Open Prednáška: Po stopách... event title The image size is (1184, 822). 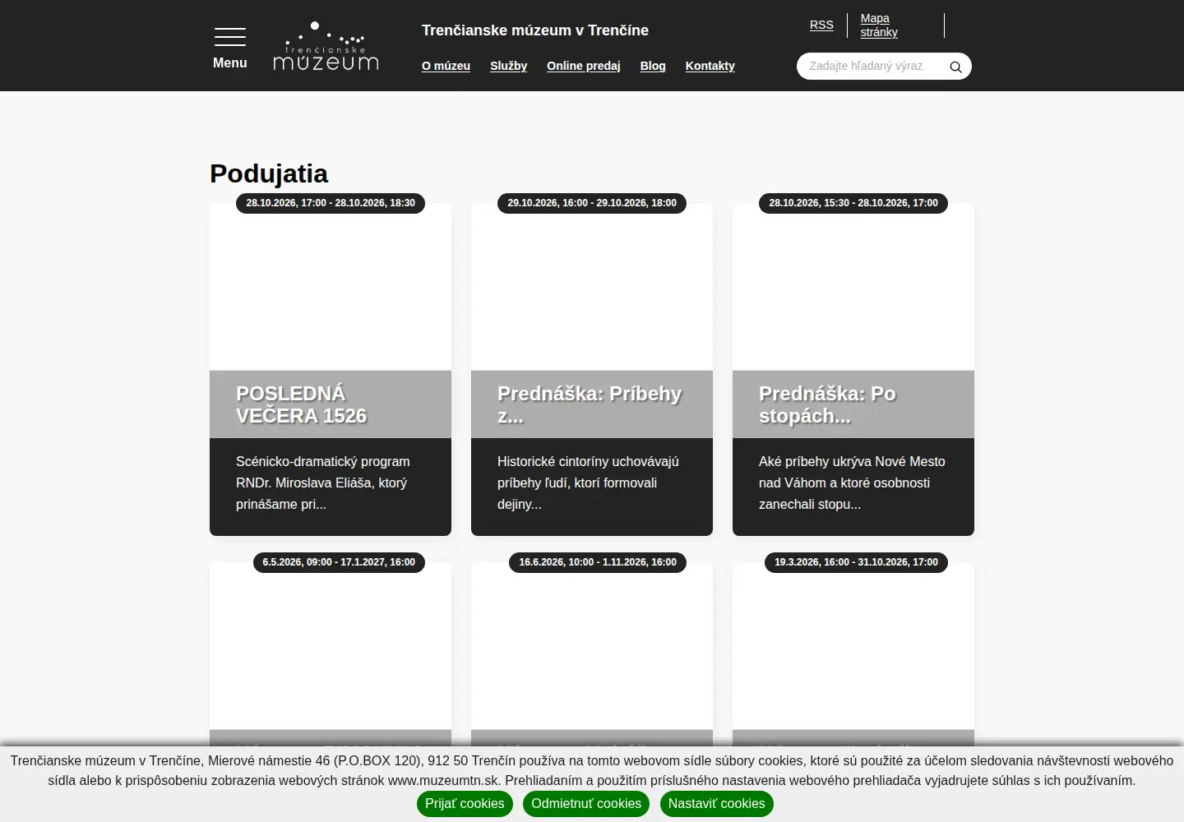(827, 404)
